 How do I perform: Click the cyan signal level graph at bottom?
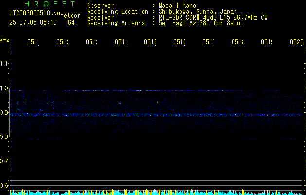tap(156, 192)
